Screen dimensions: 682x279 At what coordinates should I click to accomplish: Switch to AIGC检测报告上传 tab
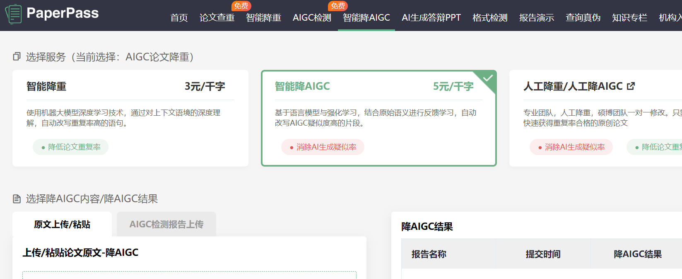point(166,224)
